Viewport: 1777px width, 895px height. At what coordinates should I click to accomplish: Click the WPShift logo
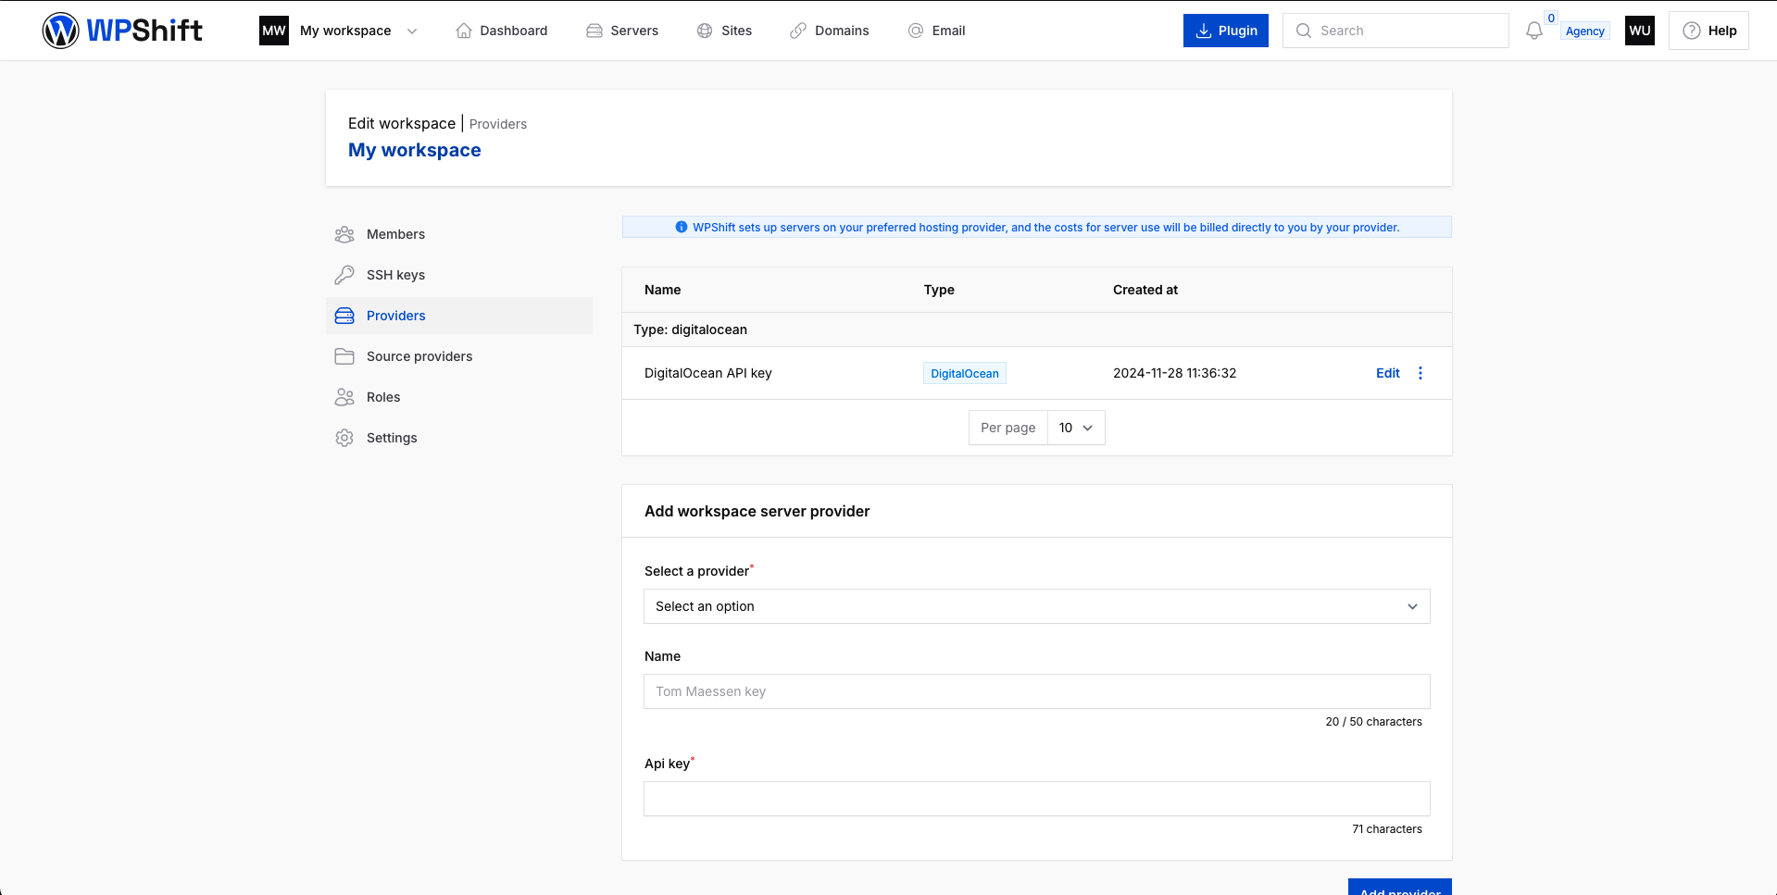[x=122, y=31]
